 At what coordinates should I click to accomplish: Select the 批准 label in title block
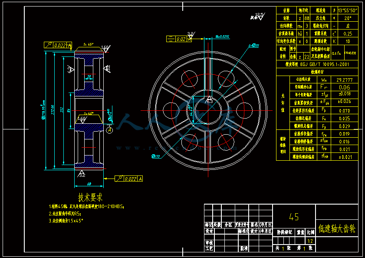pos(244,248)
